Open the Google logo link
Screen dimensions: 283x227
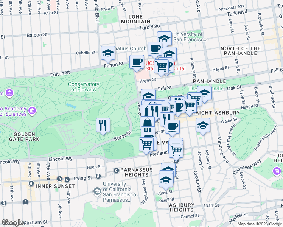coord(12,222)
